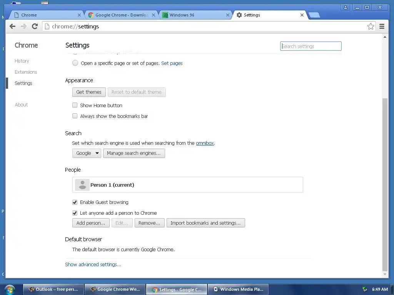Switch to the Google Chrome Download tab

pos(121,15)
